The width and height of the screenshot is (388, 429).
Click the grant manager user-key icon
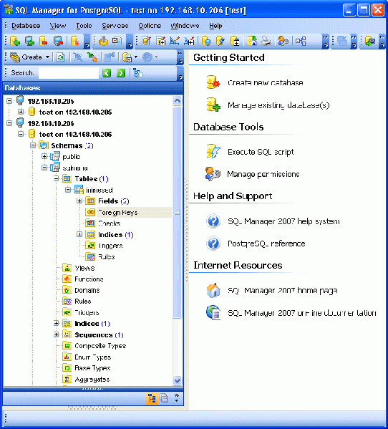(x=283, y=41)
